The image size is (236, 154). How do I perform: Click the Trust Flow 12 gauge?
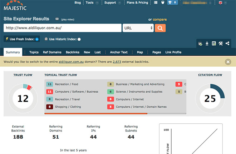click(x=23, y=98)
